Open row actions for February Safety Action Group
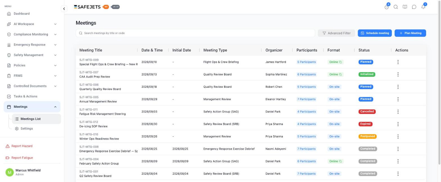 (x=398, y=161)
